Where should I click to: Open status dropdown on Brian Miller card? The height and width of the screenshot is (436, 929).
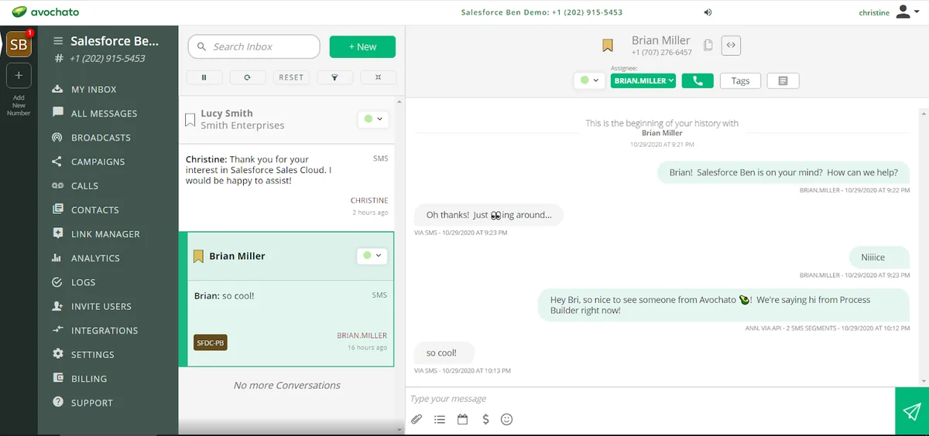[x=372, y=255]
